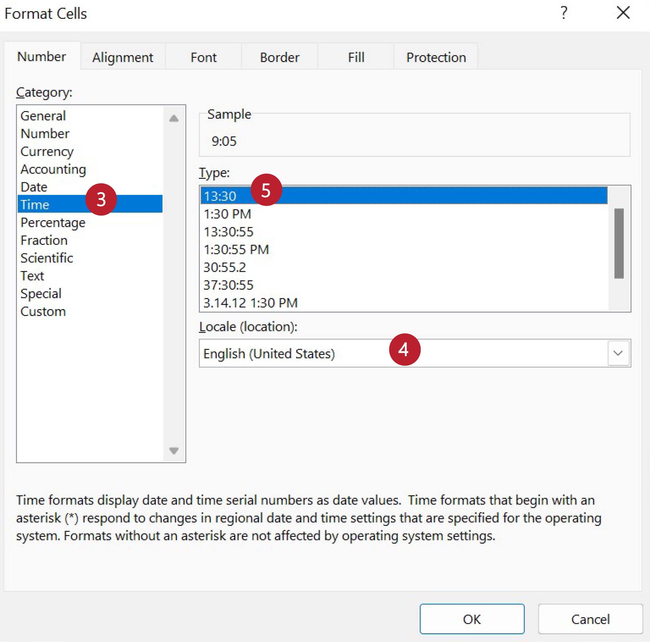
Task: Select the Currency category
Action: tap(47, 151)
